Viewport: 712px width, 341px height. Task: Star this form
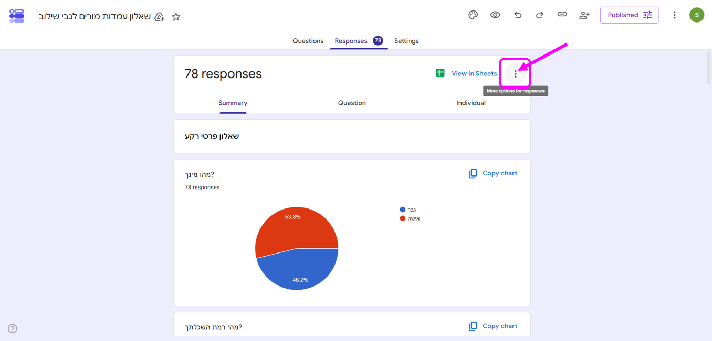tap(176, 17)
